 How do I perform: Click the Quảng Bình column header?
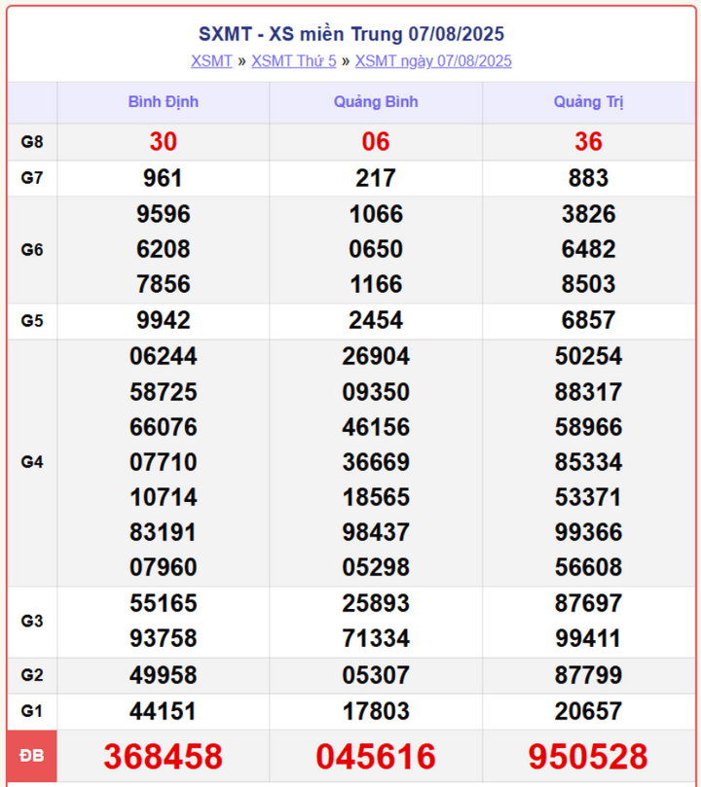[376, 102]
